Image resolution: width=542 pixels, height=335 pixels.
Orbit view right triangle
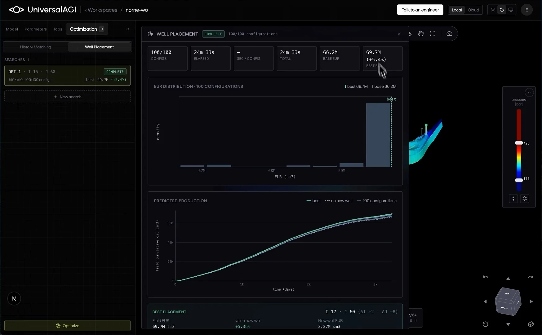coord(531,301)
